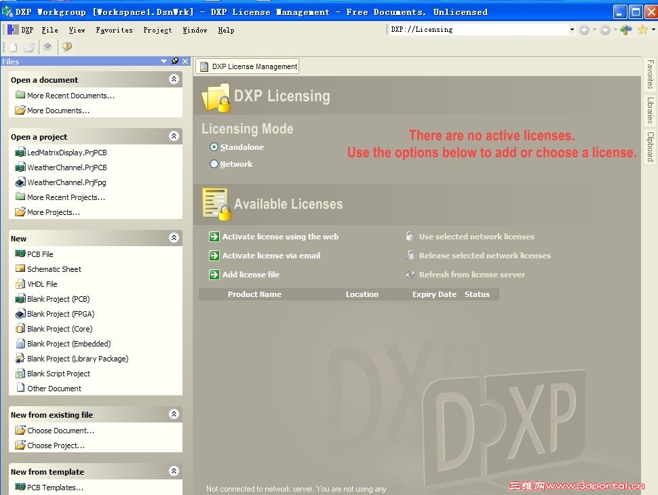
Task: Open the Favorites side panel tab
Action: [650, 75]
